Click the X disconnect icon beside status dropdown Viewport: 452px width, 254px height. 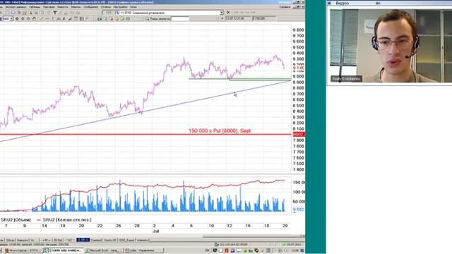point(228,13)
